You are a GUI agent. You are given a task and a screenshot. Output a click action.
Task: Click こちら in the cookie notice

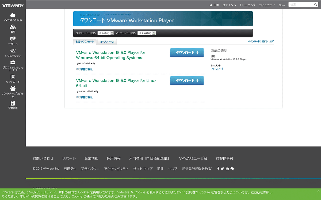click(255, 192)
